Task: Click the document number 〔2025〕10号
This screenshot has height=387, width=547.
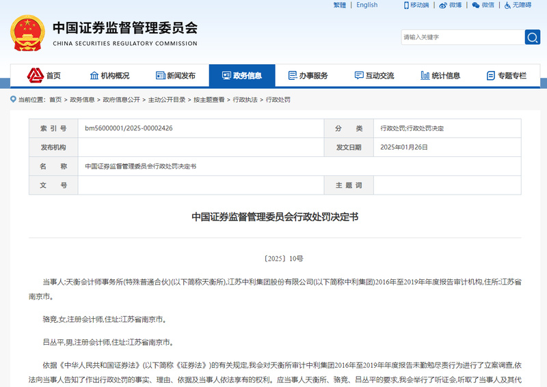Action: (x=283, y=259)
